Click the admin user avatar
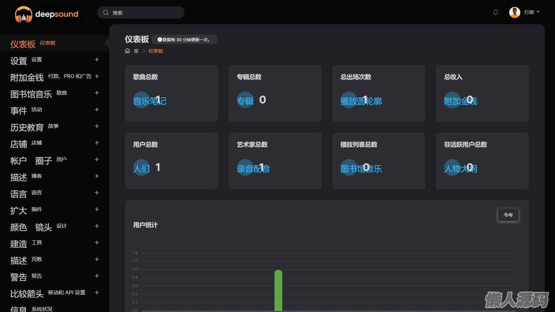The image size is (555, 312). pos(514,12)
